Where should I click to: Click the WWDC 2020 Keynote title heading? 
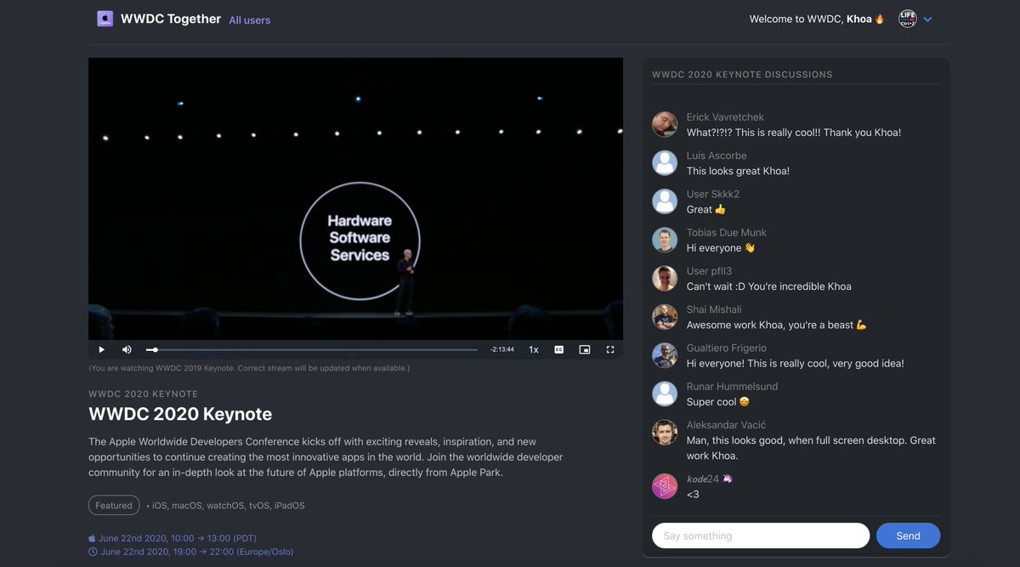pos(180,415)
